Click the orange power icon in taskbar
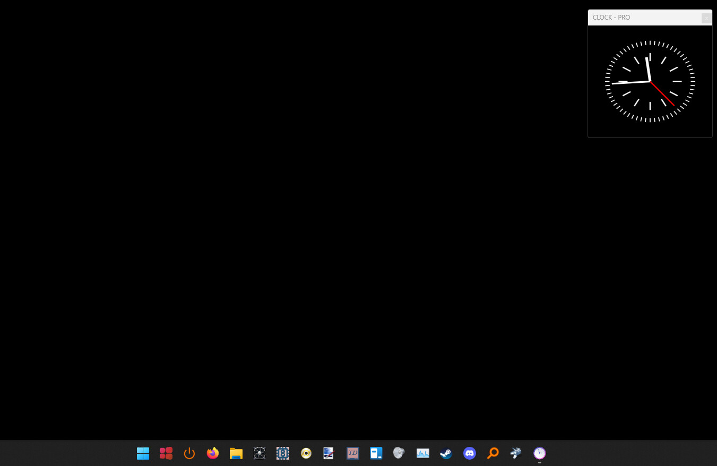Image resolution: width=717 pixels, height=466 pixels. tap(189, 453)
